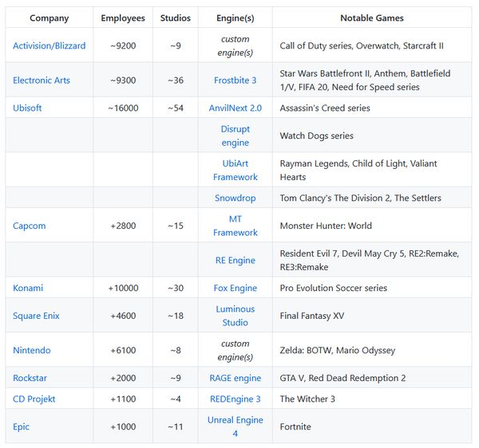Open the Snowdrop engine link
Screen dimensions: 479x448
coord(236,198)
